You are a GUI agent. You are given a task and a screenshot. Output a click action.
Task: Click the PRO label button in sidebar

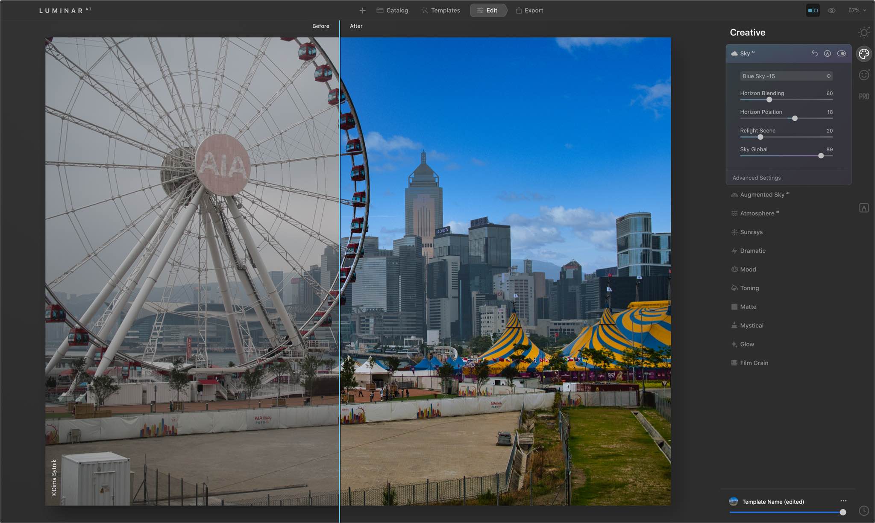(x=864, y=96)
